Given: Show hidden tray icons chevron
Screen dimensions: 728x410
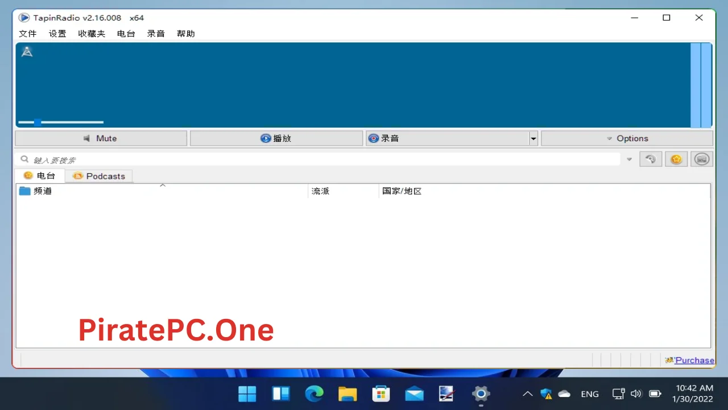Looking at the screenshot, I should [x=527, y=393].
